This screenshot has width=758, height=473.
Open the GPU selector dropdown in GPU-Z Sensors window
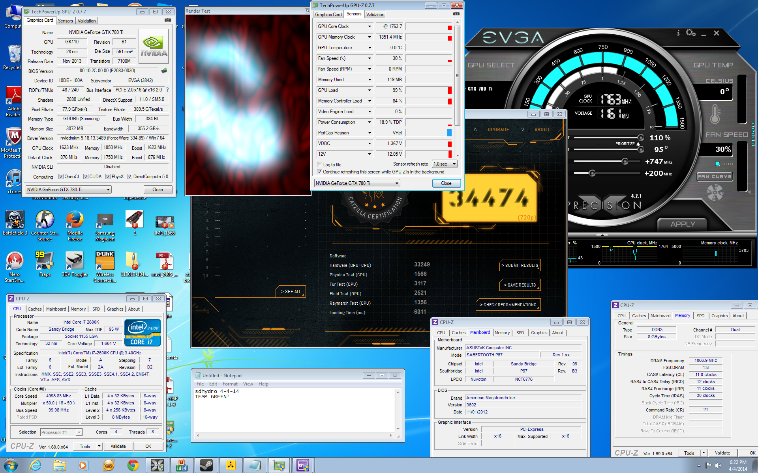(357, 183)
